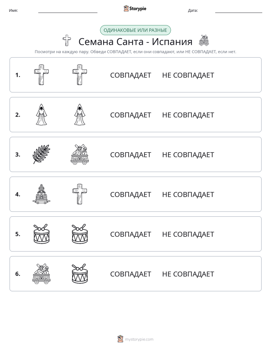Choose СОВПАДАЕТ for row 2
271x350 pixels.
tap(131, 115)
